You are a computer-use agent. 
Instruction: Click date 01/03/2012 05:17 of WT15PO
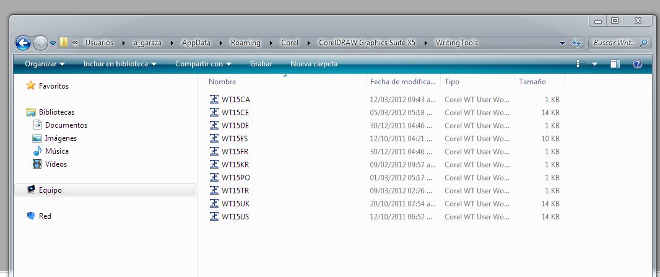401,178
